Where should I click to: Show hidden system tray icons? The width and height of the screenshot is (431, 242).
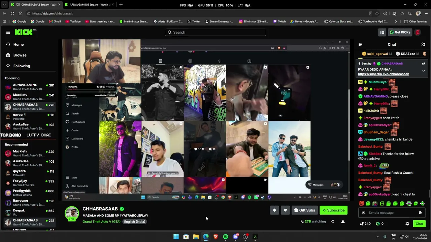point(377,237)
